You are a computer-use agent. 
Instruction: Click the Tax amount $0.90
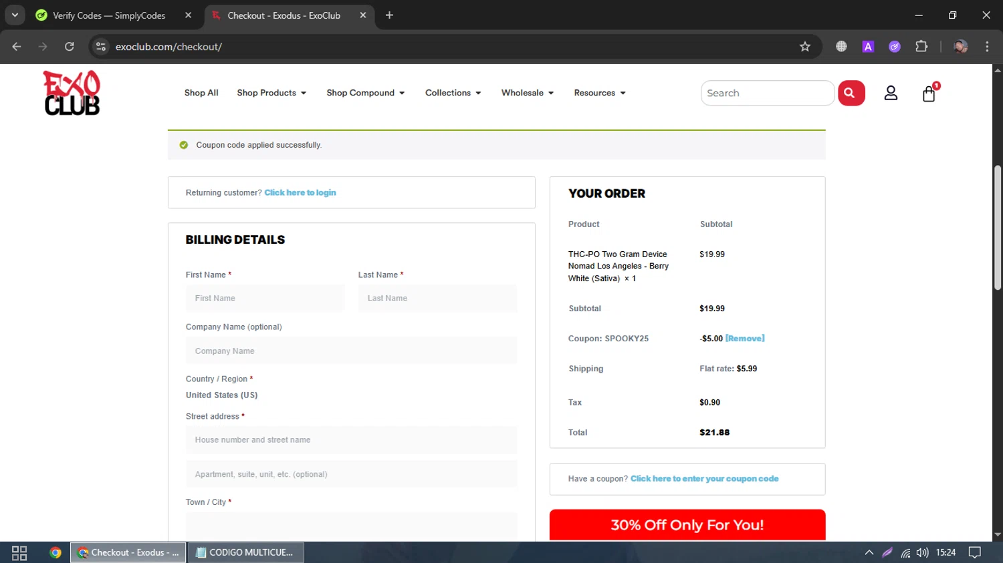pyautogui.click(x=709, y=403)
